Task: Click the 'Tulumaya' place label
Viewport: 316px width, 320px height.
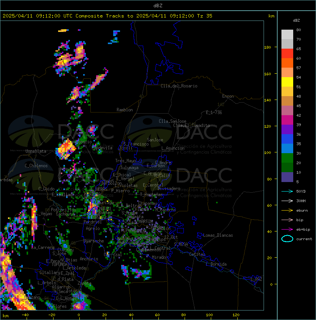Action: [x=130, y=168]
